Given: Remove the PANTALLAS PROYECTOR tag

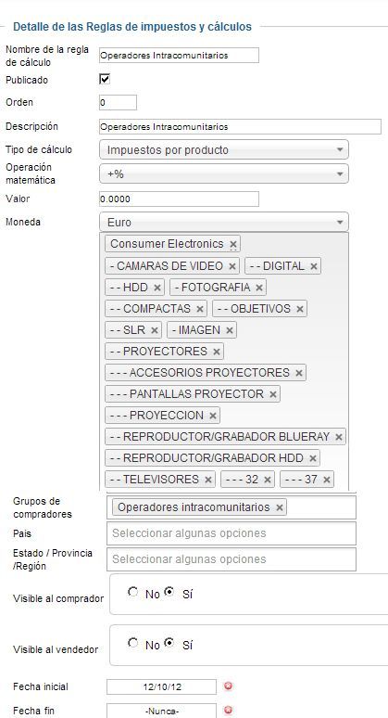Looking at the screenshot, I should [x=273, y=394].
